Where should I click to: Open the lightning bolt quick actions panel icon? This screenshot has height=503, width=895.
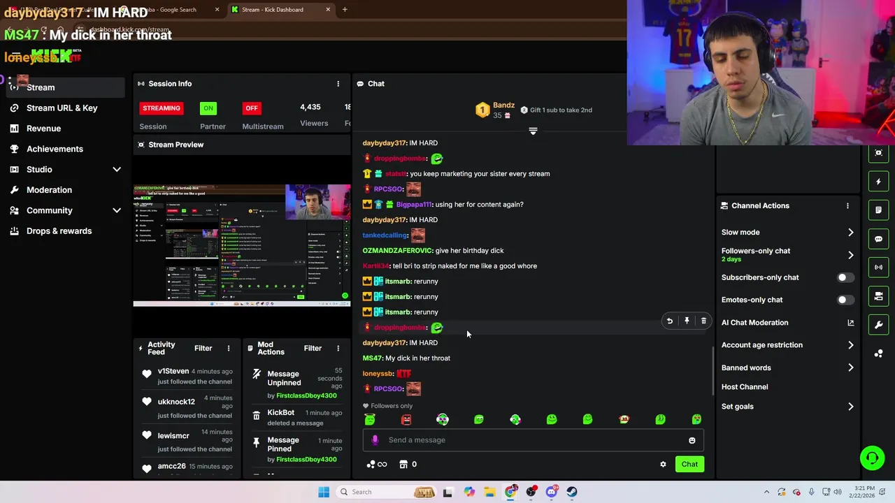[878, 182]
